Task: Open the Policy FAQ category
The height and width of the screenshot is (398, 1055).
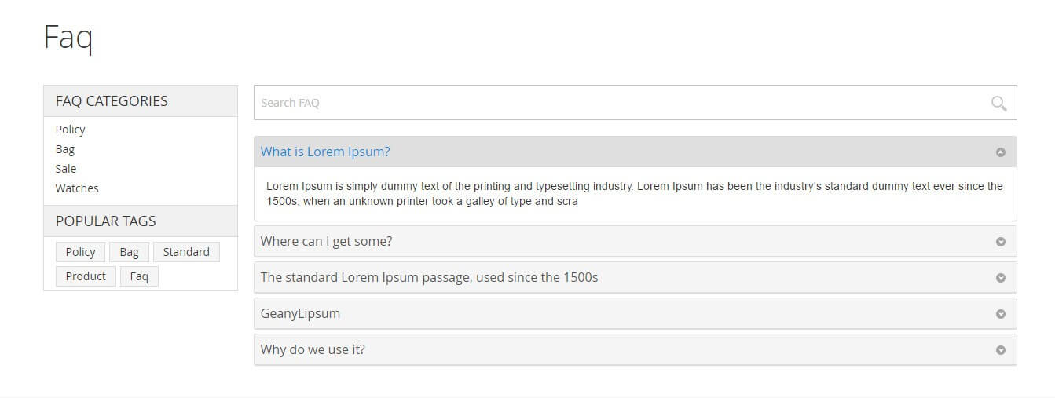Action: tap(70, 130)
